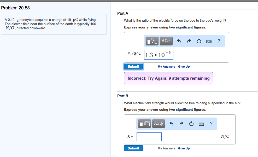Open the Part A help question mark
The width and height of the screenshot is (258, 157).
click(219, 41)
